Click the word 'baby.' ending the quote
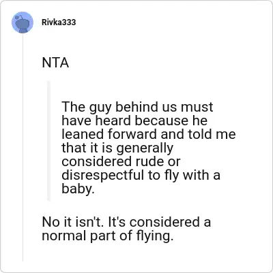 pyautogui.click(x=78, y=189)
